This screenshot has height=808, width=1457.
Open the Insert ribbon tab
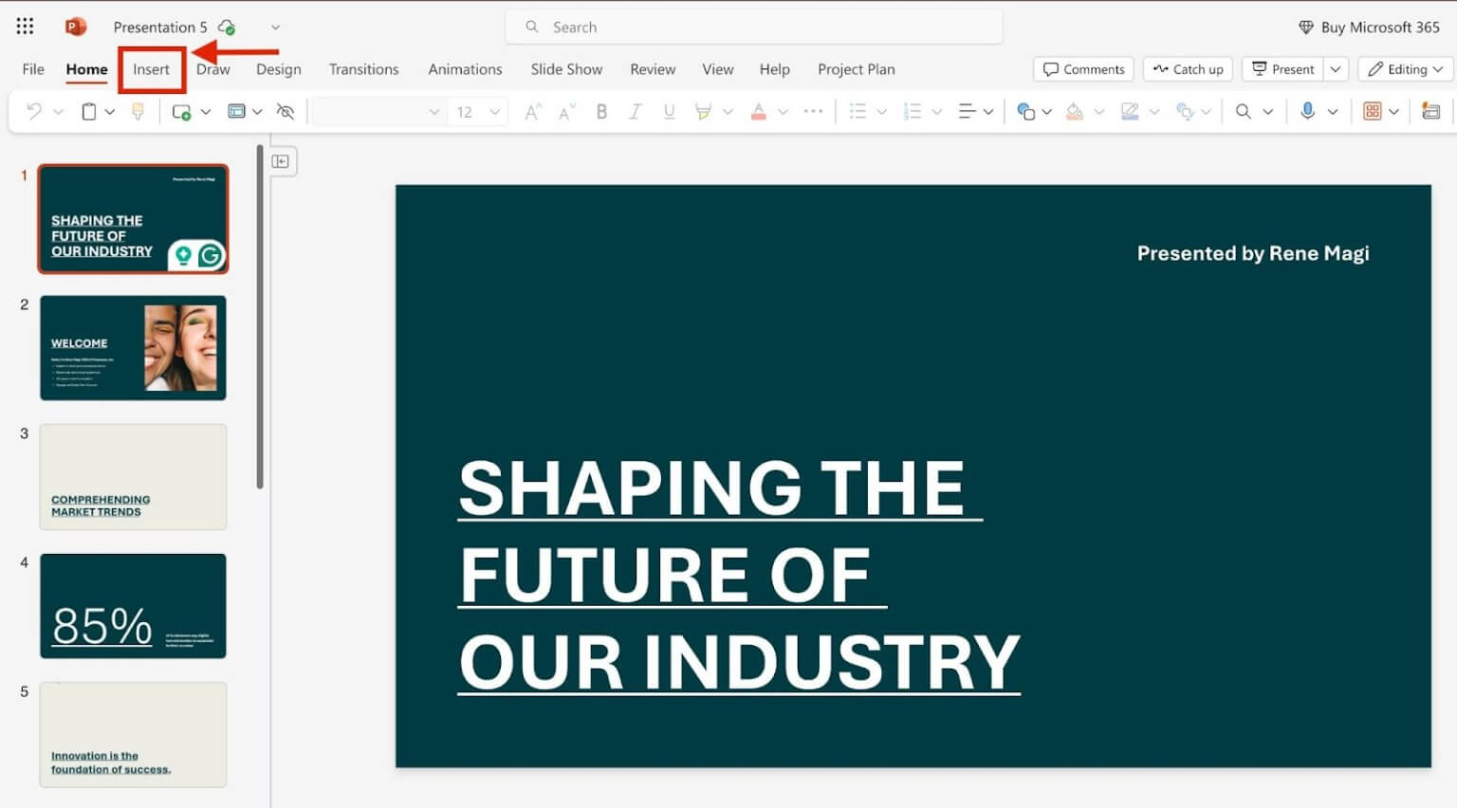pyautogui.click(x=151, y=69)
